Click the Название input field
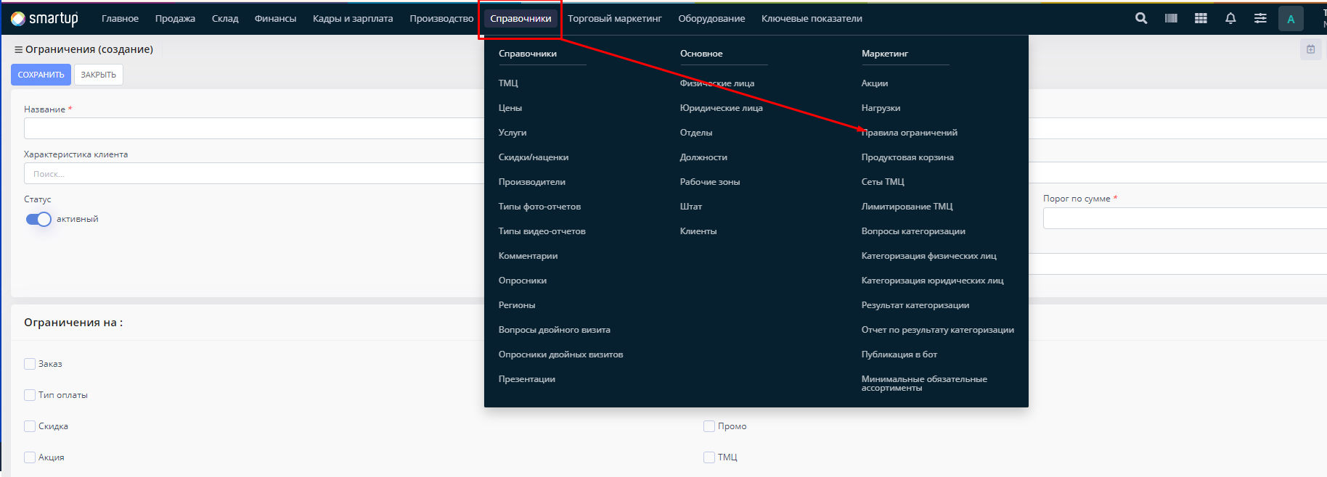 [254, 128]
